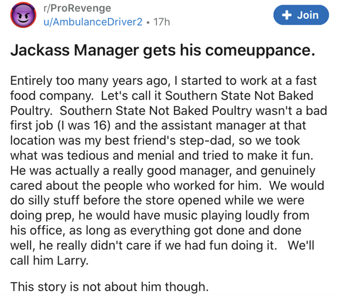Click the 17h post timestamp
This screenshot has height=297, width=337.
pyautogui.click(x=163, y=22)
